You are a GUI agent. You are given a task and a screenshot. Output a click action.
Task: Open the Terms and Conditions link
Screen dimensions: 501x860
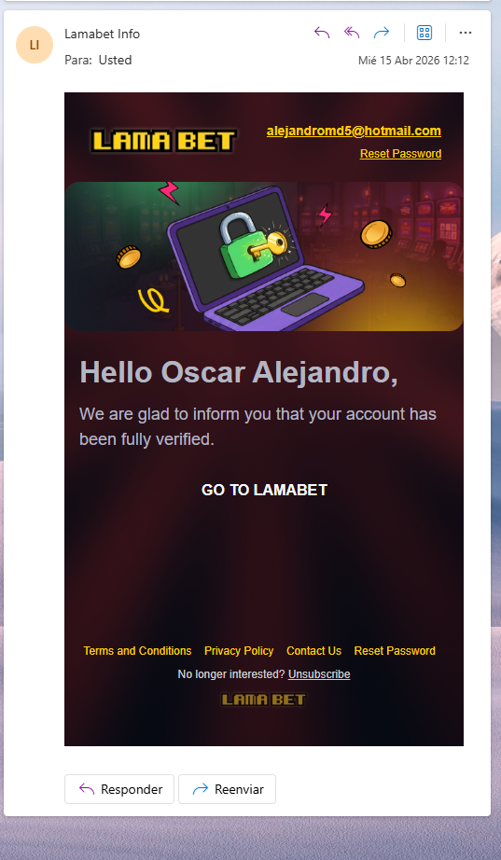click(x=137, y=651)
